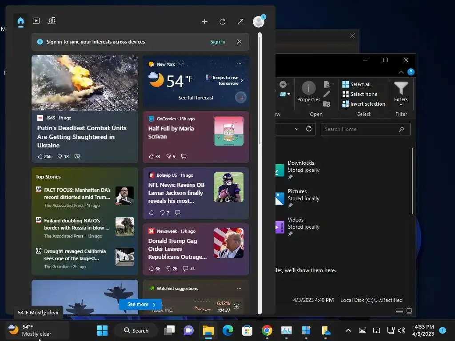455x341 pixels.
Task: Open Finland doubling NATO's border story
Action: 76,224
